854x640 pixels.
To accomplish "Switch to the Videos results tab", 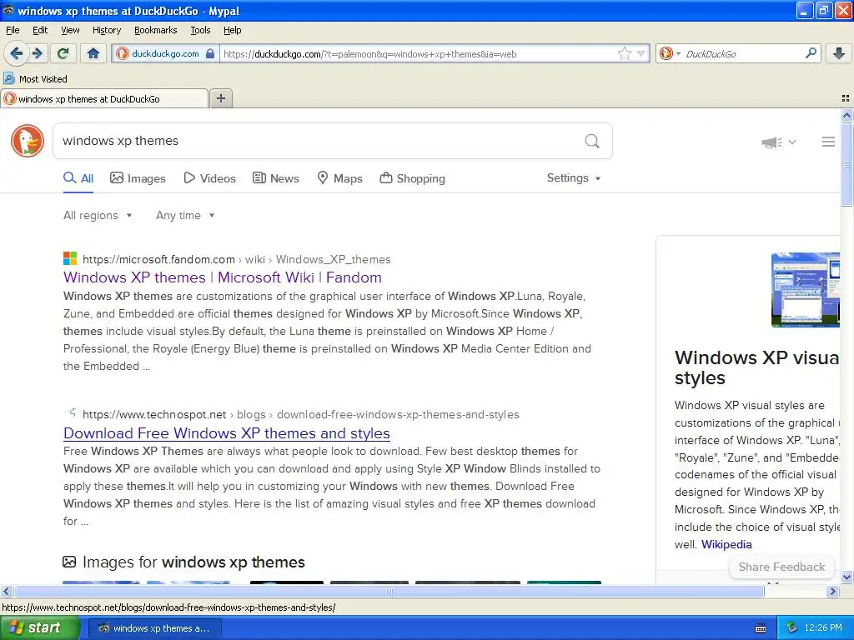I will 209,178.
